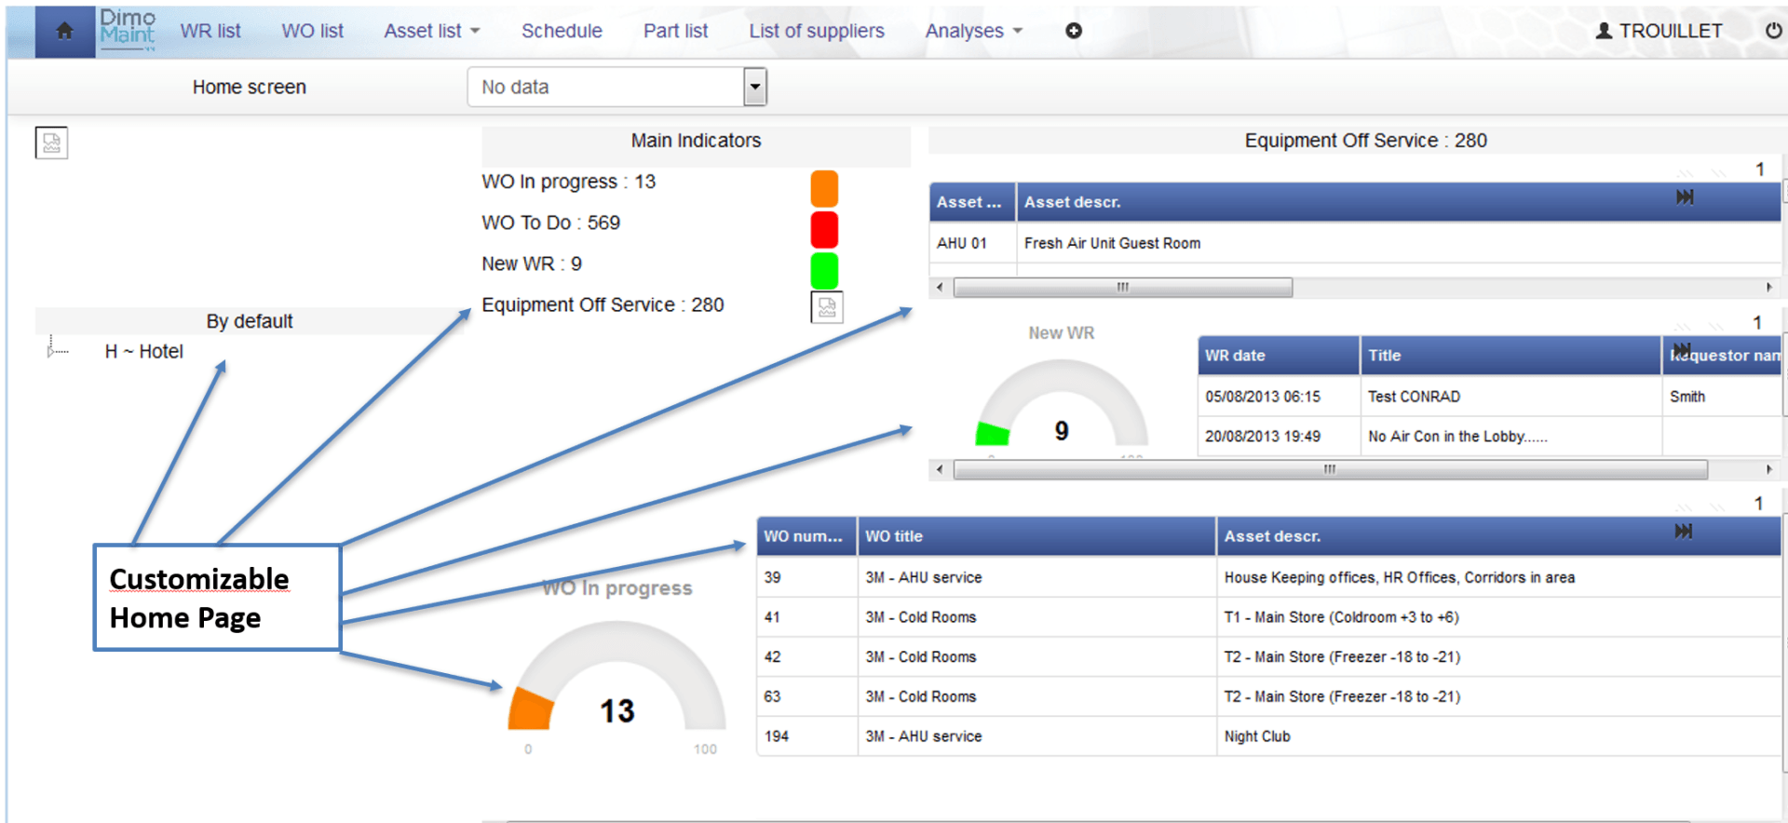Click the user icon beside TROUILLET
1788x823 pixels.
click(1604, 31)
